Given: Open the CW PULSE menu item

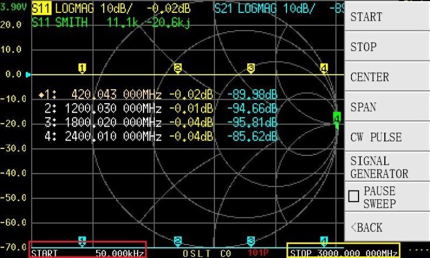Looking at the screenshot, I should coord(387,137).
